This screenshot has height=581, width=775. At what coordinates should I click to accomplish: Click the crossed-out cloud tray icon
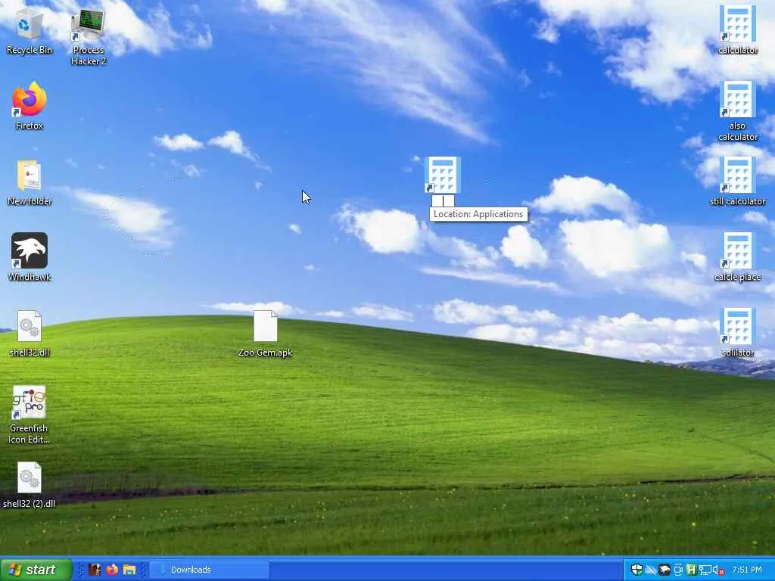(x=651, y=570)
